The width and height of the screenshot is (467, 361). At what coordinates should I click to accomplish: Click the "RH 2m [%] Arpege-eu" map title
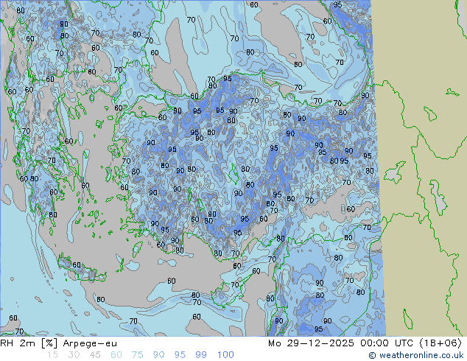(58, 343)
